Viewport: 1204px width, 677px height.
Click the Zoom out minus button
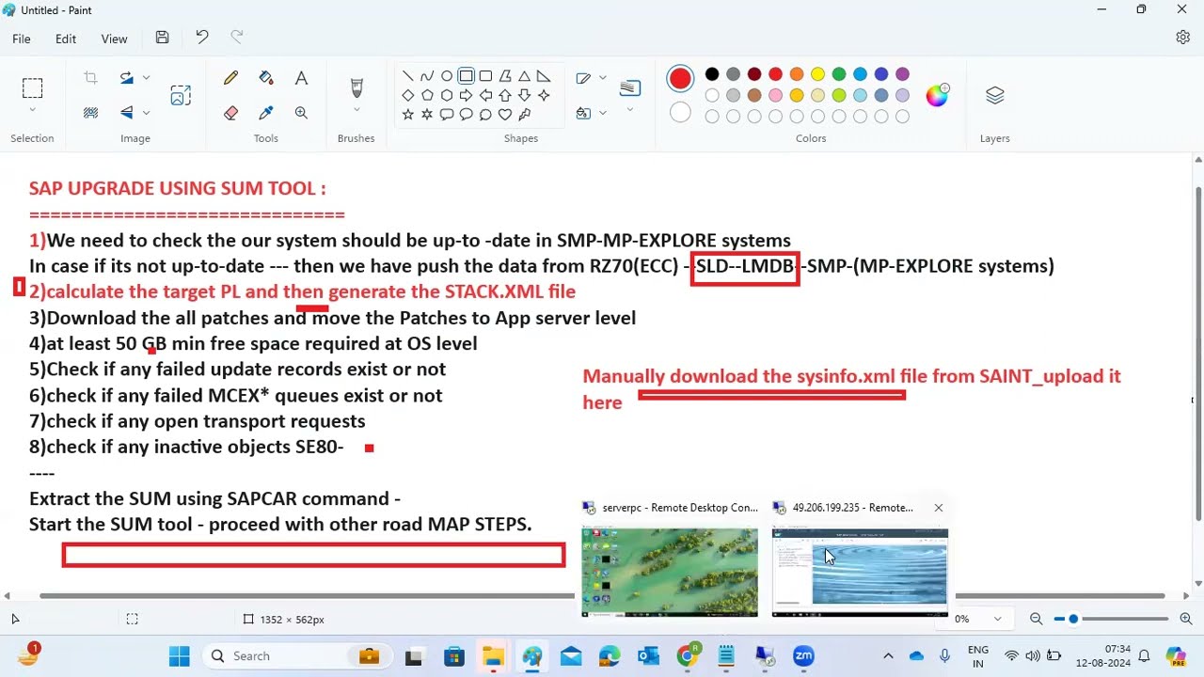coord(1036,619)
